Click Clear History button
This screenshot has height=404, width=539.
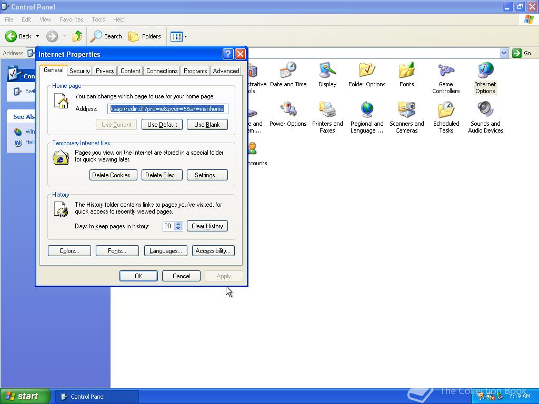tap(207, 226)
